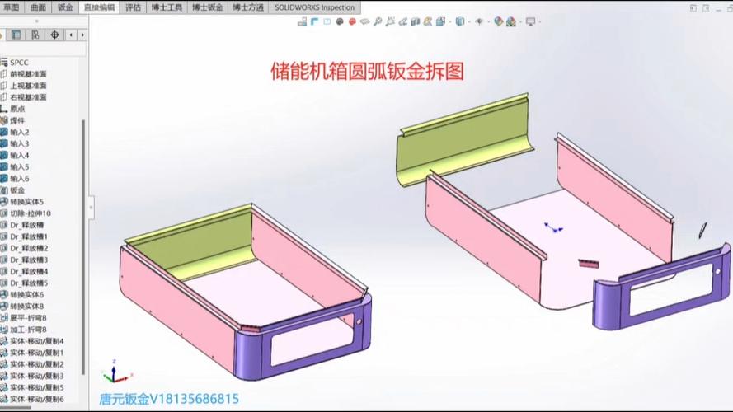Open the 草图 ribbon tab
This screenshot has width=733, height=412.
(x=11, y=7)
